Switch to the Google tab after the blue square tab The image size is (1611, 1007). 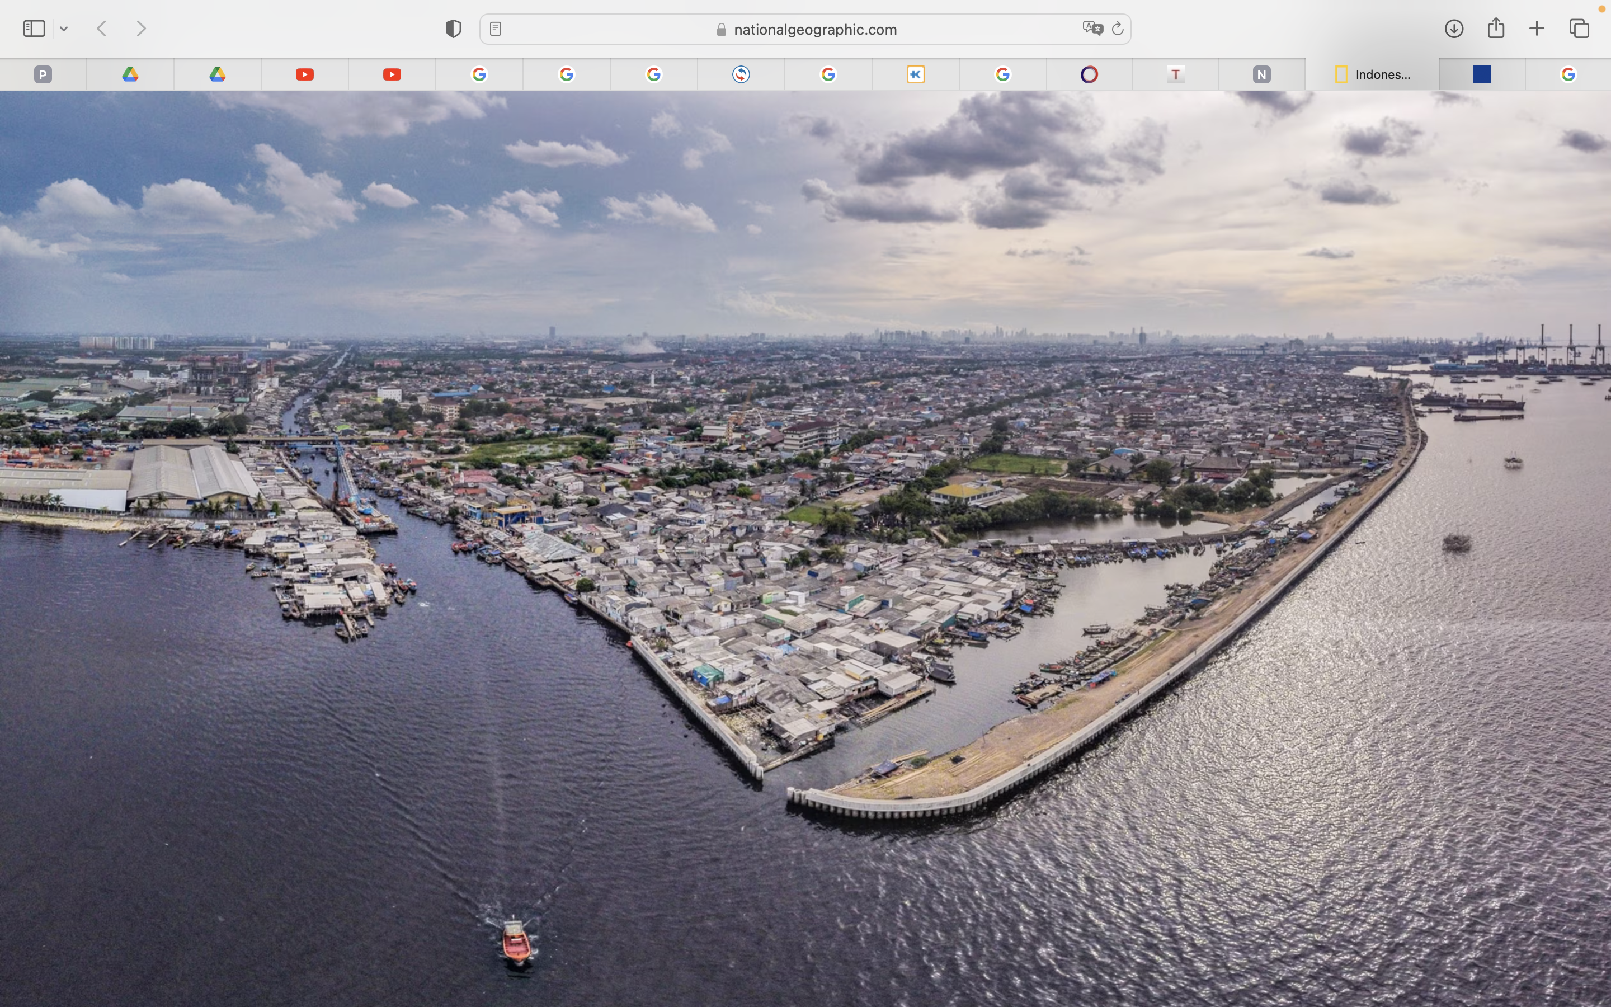coord(1568,74)
